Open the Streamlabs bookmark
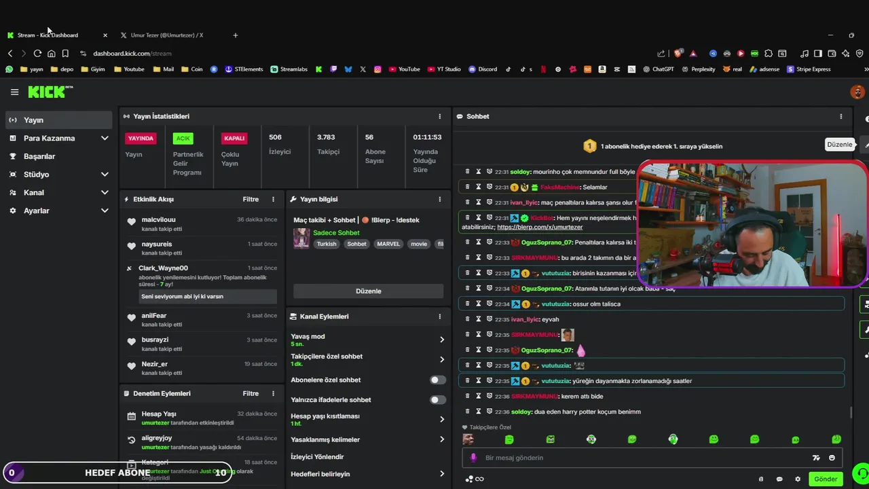 click(289, 69)
